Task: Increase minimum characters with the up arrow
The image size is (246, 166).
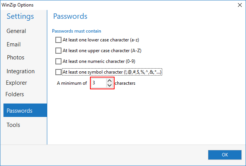Action: coord(110,81)
